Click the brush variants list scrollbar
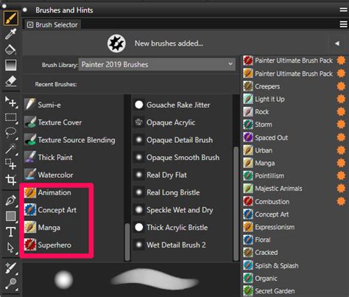 (x=236, y=203)
